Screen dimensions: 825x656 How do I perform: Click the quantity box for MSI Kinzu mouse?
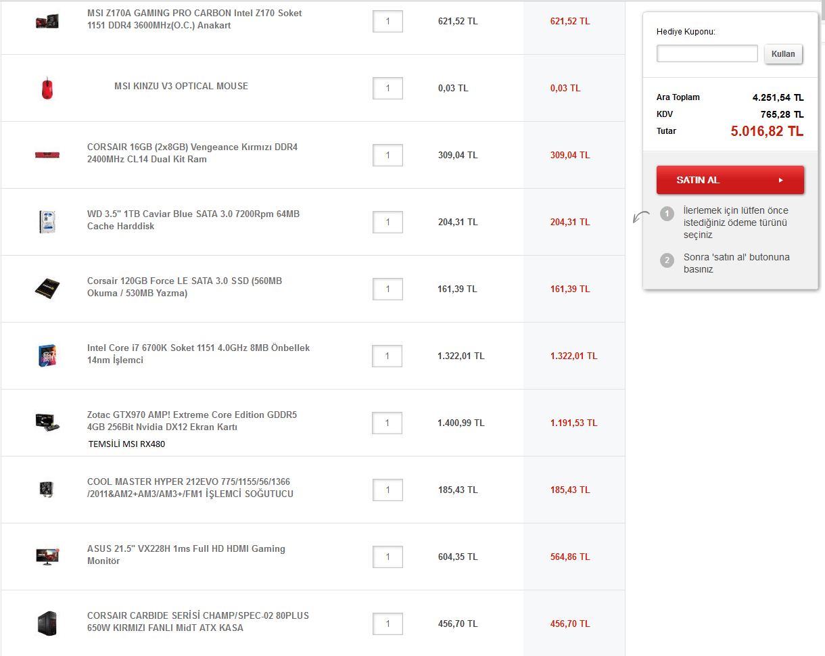[387, 88]
